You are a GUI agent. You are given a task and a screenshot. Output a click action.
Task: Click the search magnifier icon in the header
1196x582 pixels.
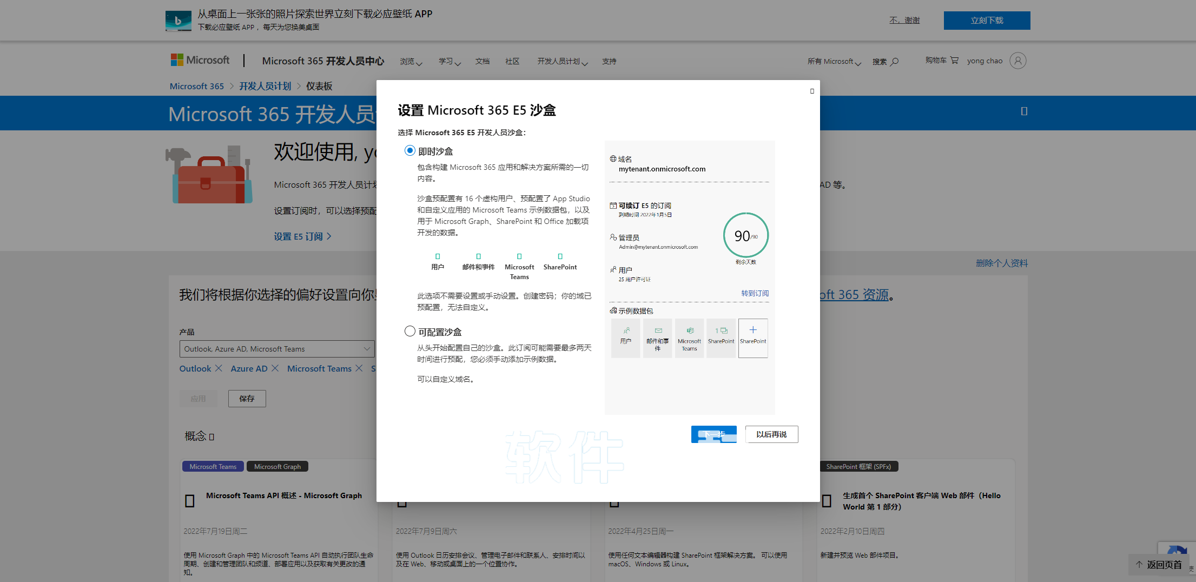[895, 62]
